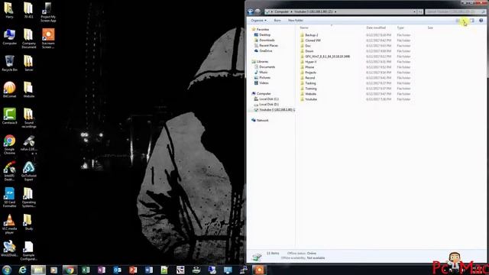Sort by the Size column header
Screen dimensions: 489x275
430,27
